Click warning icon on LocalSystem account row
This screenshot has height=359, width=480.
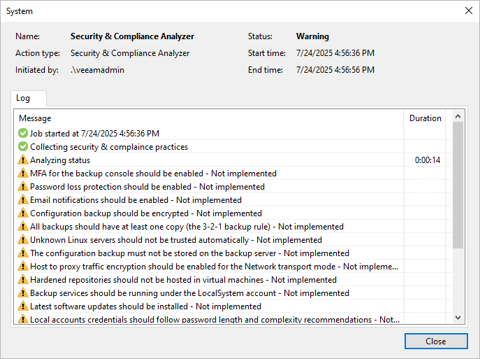click(x=23, y=293)
